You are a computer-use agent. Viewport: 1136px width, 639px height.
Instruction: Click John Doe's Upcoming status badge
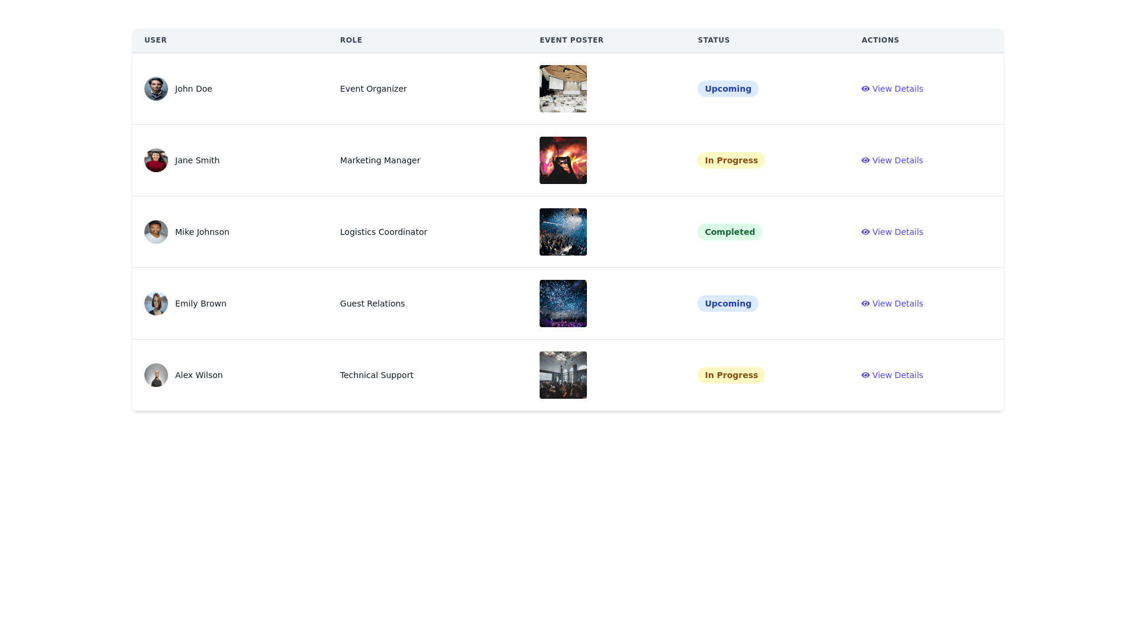[x=728, y=89]
